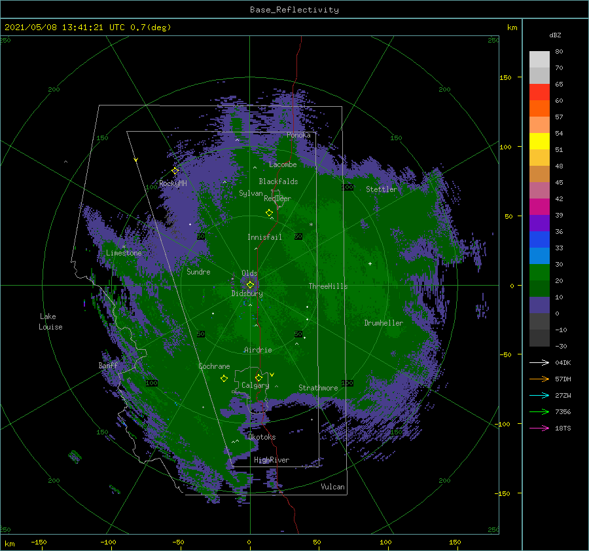The width and height of the screenshot is (589, 551).
Task: Click the HighRiver label
Action: point(272,460)
